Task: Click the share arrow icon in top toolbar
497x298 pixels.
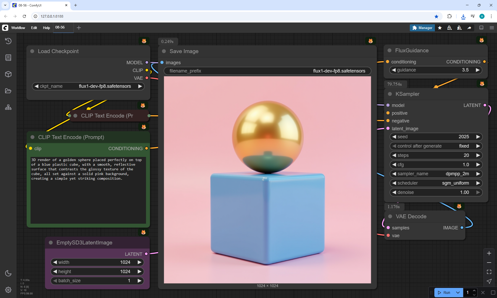Action: (469, 28)
